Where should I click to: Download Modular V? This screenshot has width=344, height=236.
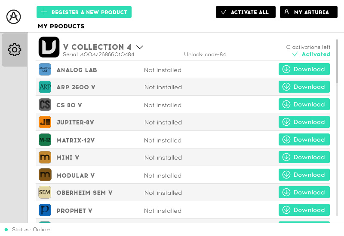[304, 175]
